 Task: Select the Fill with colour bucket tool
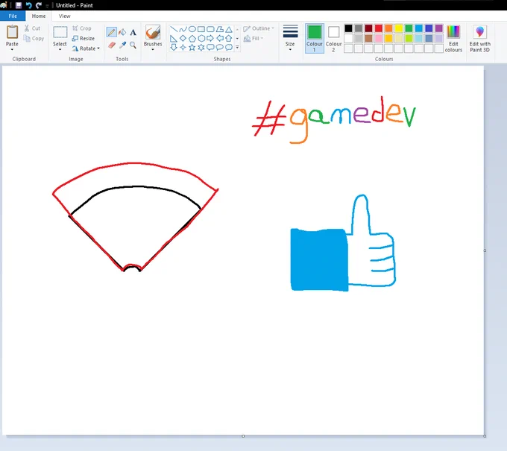(x=122, y=32)
